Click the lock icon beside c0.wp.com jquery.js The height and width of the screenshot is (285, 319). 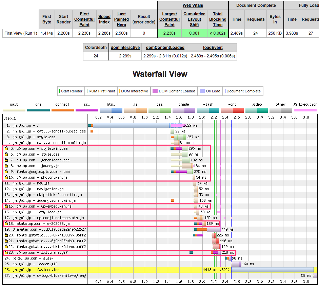tap(6, 166)
